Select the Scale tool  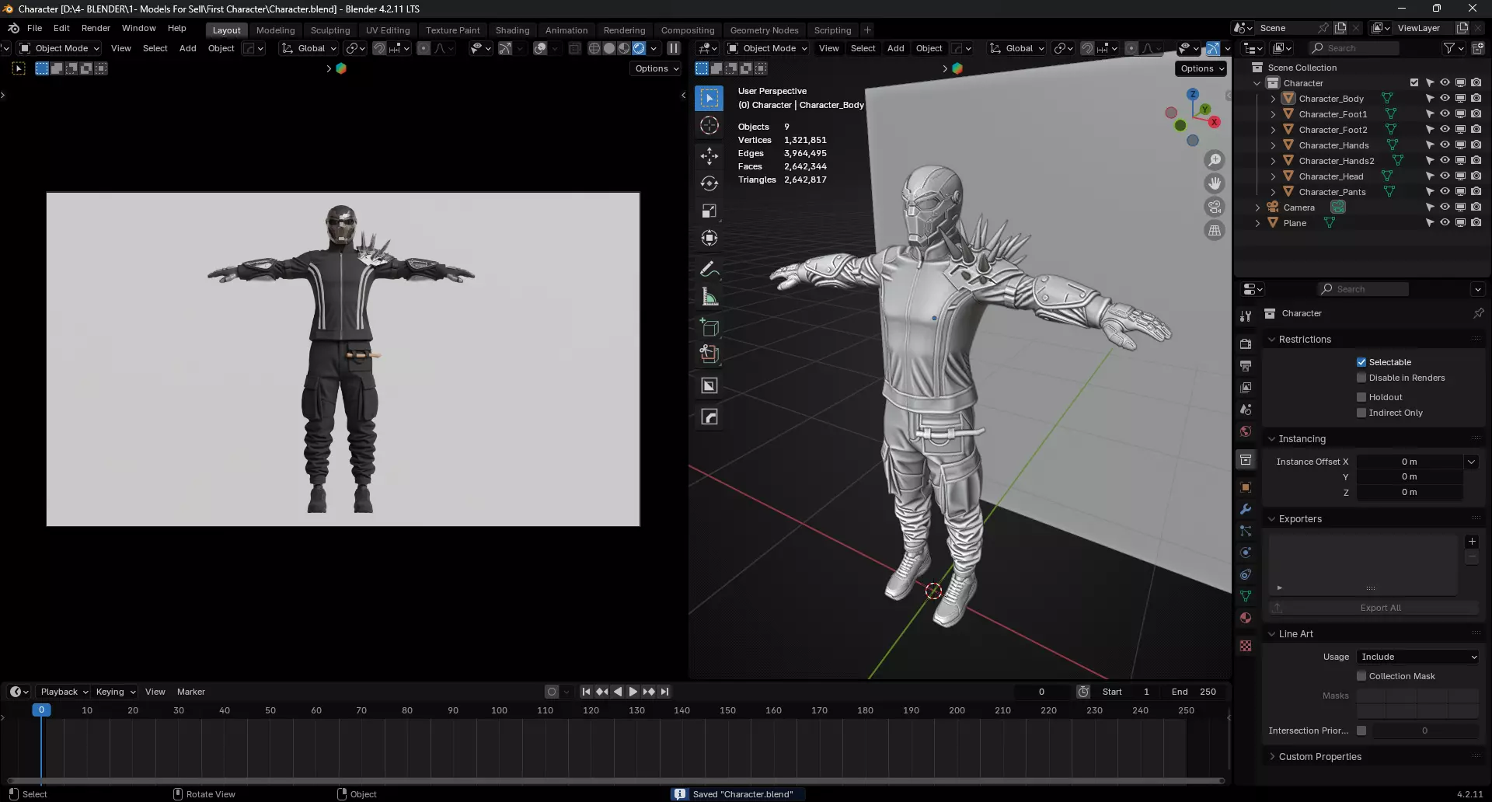pos(709,211)
